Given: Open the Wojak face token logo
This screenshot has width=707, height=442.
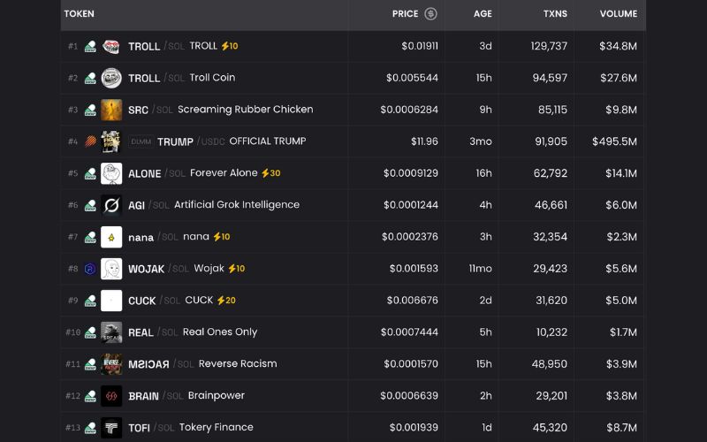Looking at the screenshot, I should point(111,269).
